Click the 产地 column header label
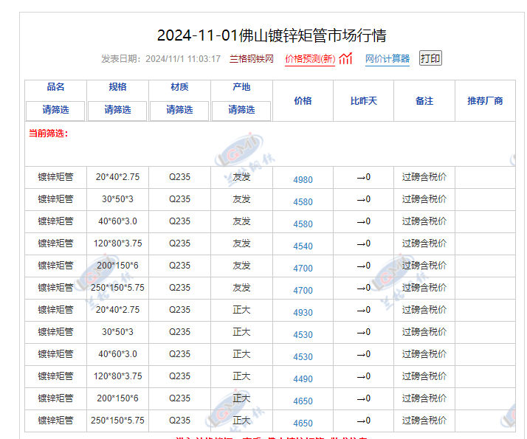 coord(241,87)
